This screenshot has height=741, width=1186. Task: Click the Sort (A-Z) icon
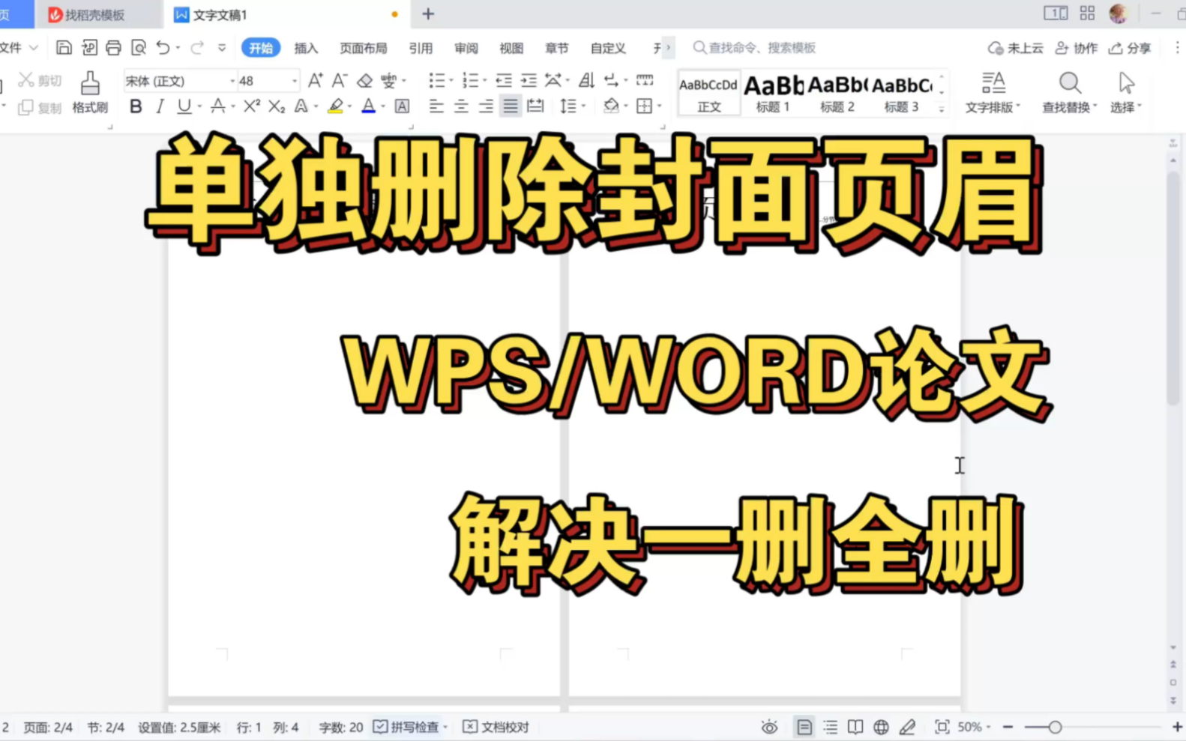coord(586,80)
